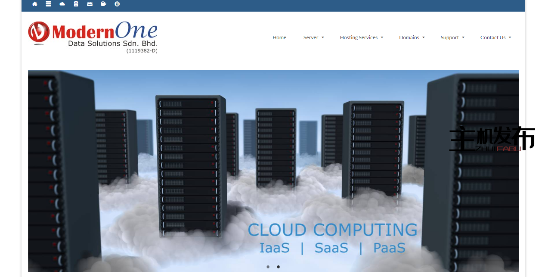This screenshot has width=548, height=277.
Task: Open the globe icon in top bar
Action: pyautogui.click(x=117, y=4)
